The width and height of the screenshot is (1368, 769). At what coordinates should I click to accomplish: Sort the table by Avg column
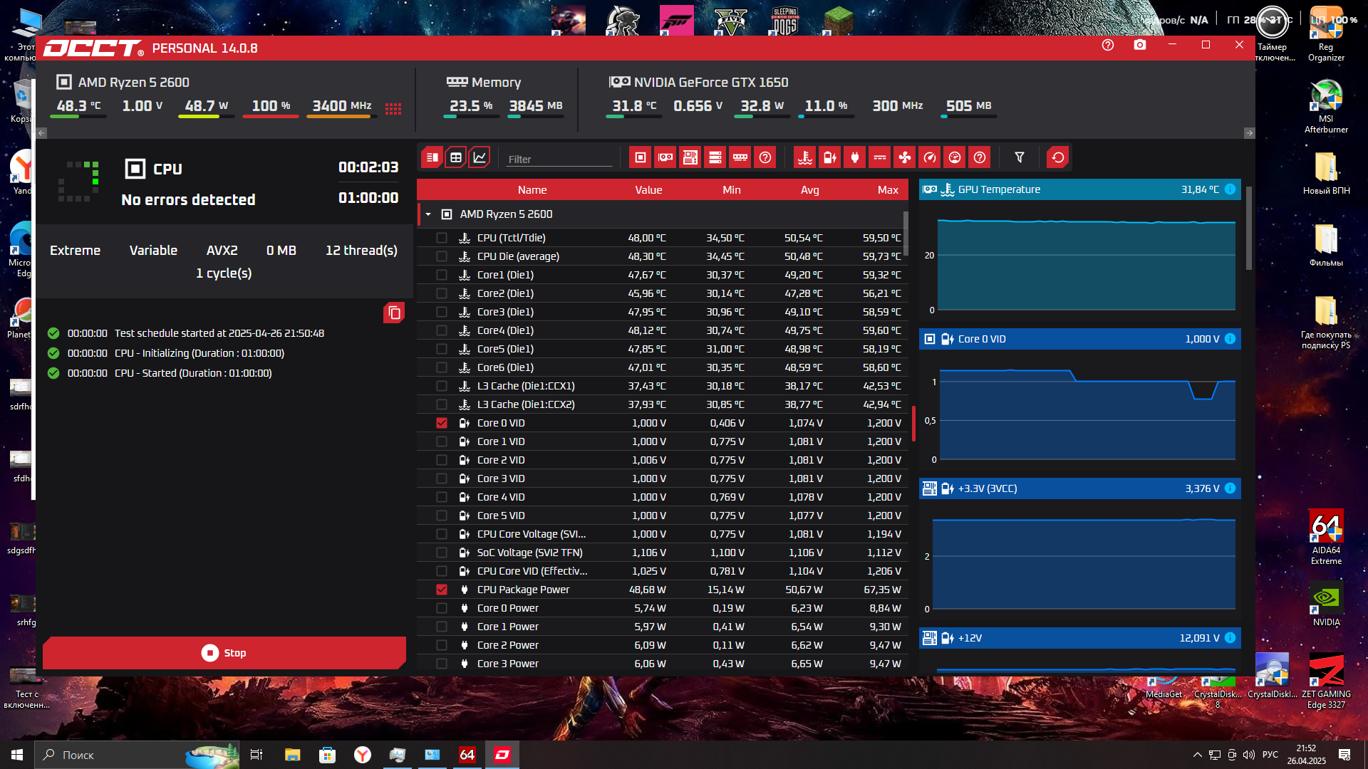pos(810,190)
